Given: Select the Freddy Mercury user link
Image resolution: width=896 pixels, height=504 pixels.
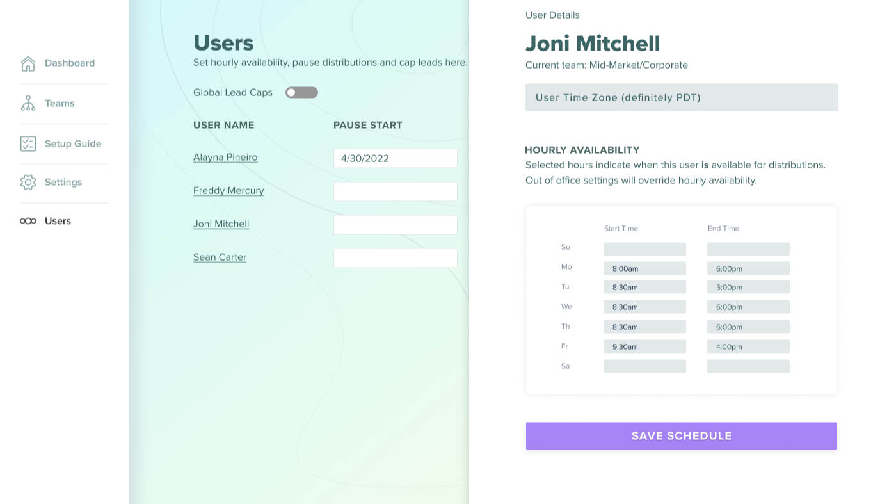Looking at the screenshot, I should (x=228, y=191).
